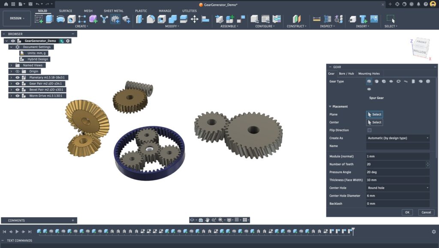Select the Revolve tool icon
This screenshot has height=248, width=439.
(x=60, y=19)
